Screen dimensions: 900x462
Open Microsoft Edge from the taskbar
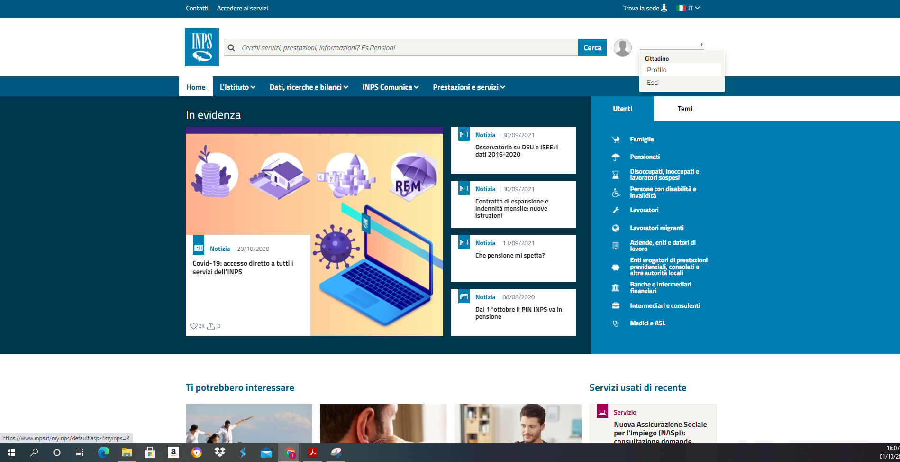click(103, 453)
